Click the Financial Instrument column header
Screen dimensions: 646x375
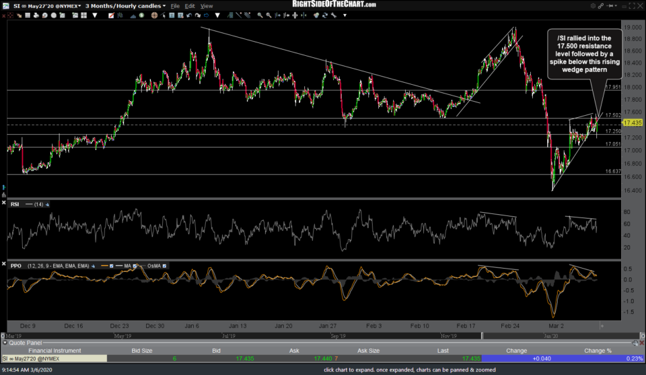[x=54, y=350]
